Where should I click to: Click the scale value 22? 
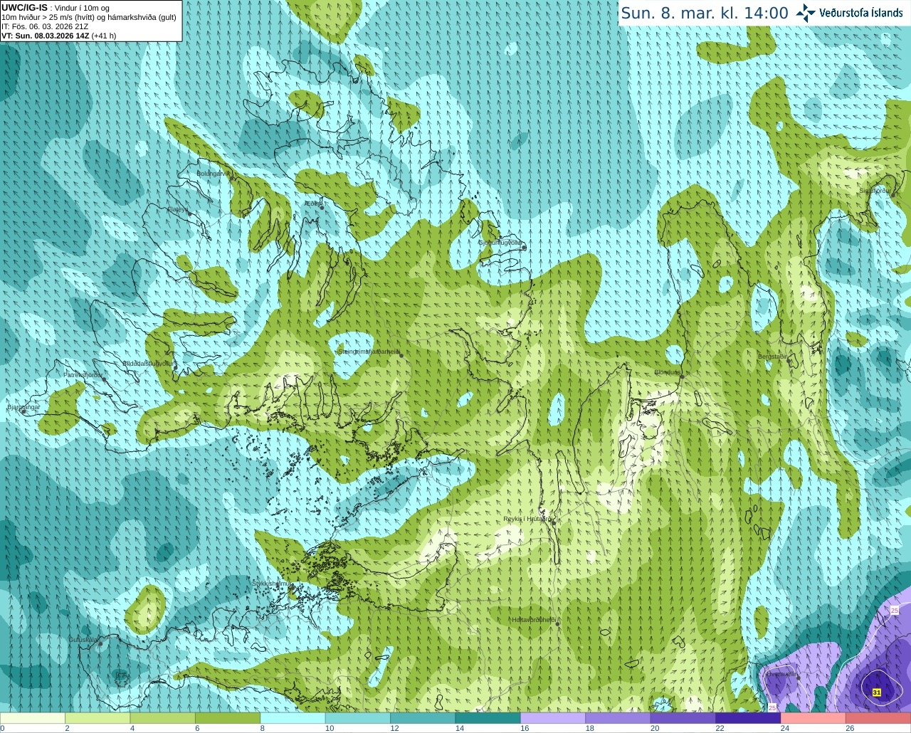(x=720, y=729)
